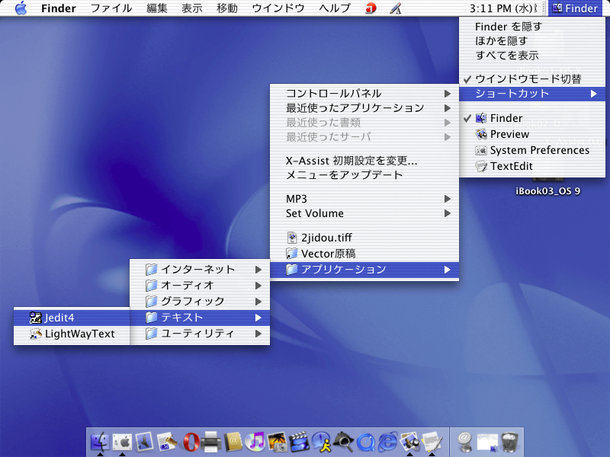Expand 最近使ったアプリケーション submenu arrow
This screenshot has width=610, height=457.
tap(448, 108)
